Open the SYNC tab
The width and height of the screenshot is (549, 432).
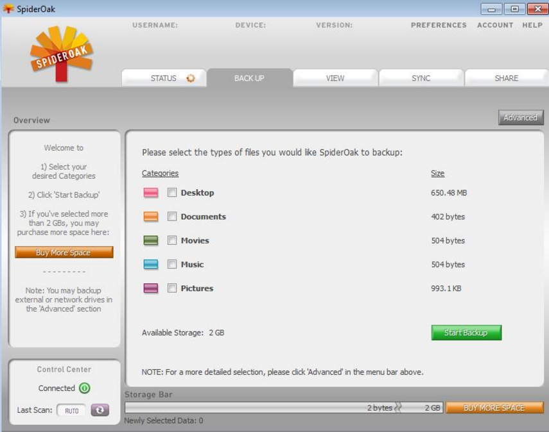click(421, 78)
